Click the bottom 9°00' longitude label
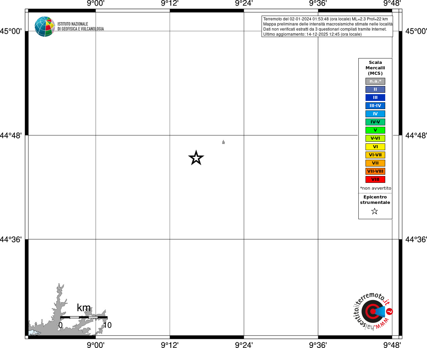The width and height of the screenshot is (427, 348). point(95,345)
